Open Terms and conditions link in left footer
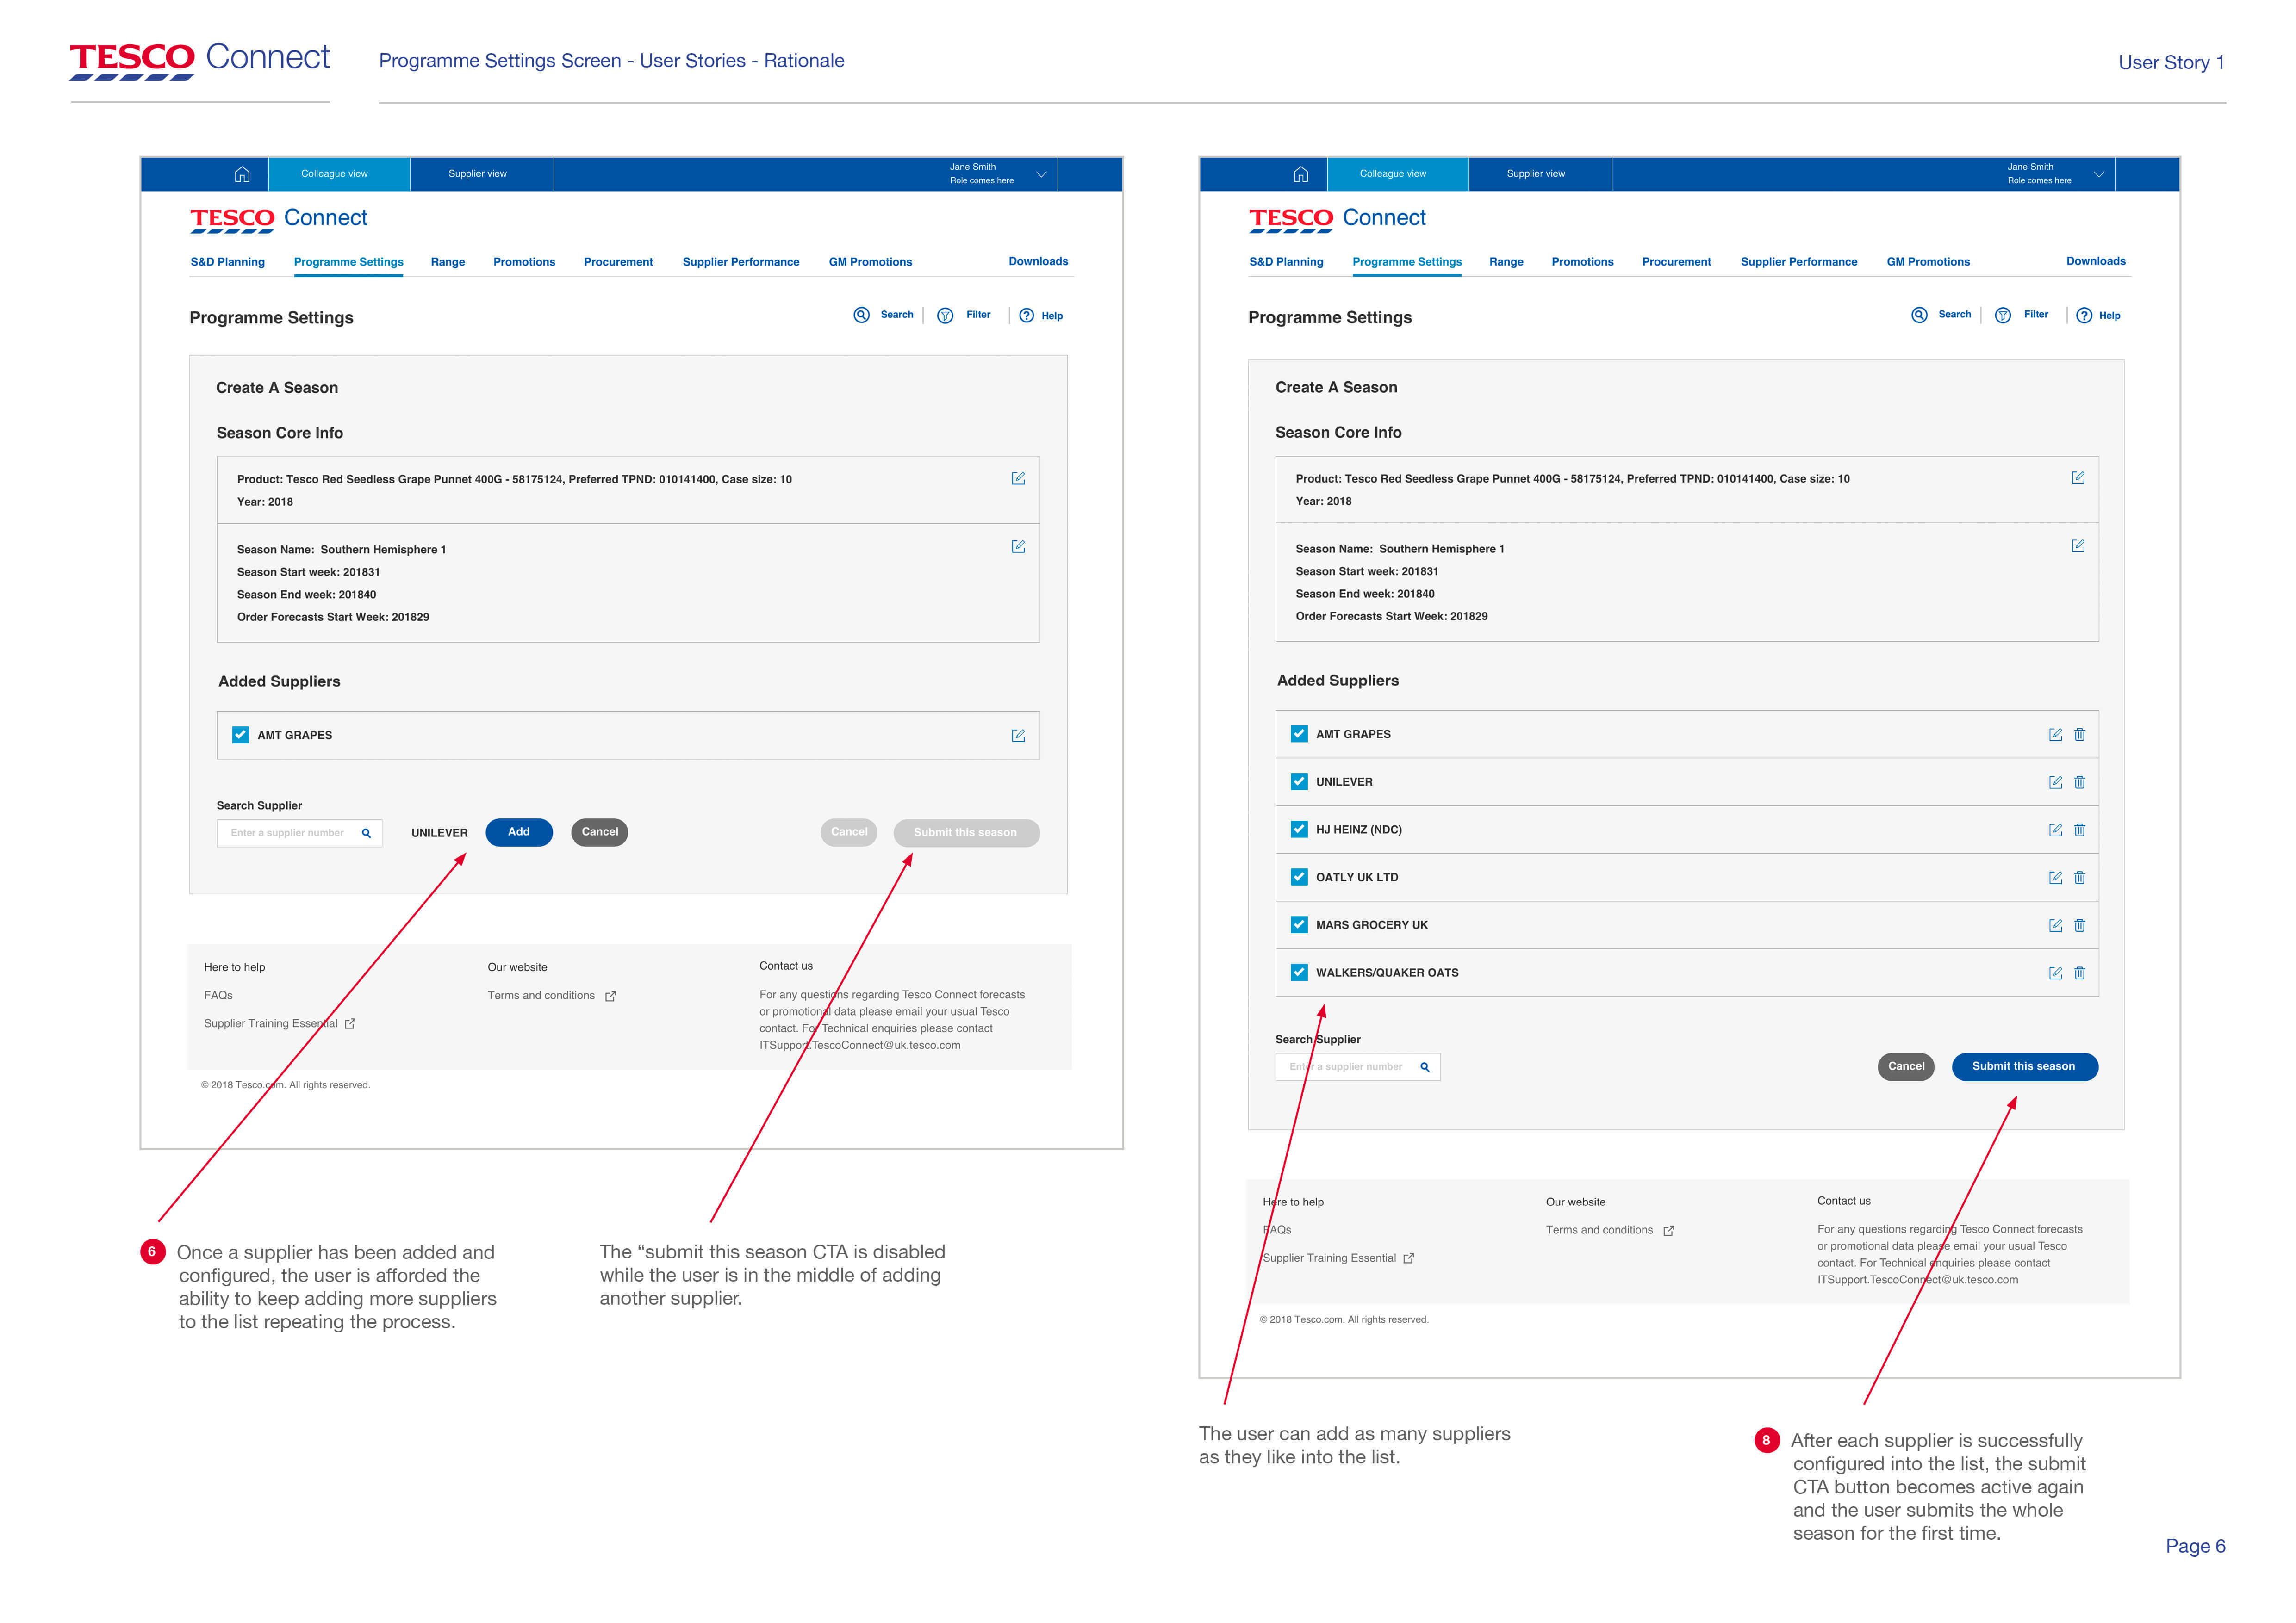Image resolution: width=2296 pixels, height=1623 pixels. [x=541, y=995]
